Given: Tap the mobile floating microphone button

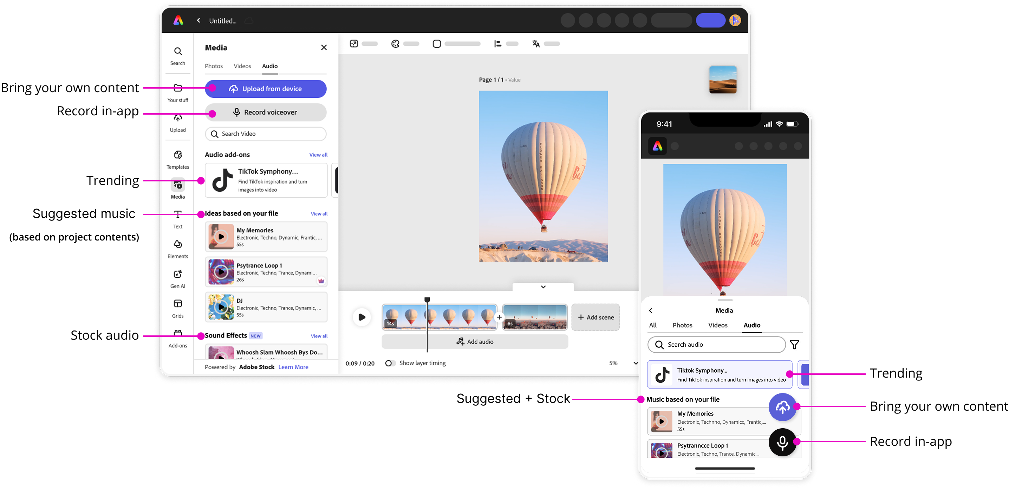Looking at the screenshot, I should (782, 442).
